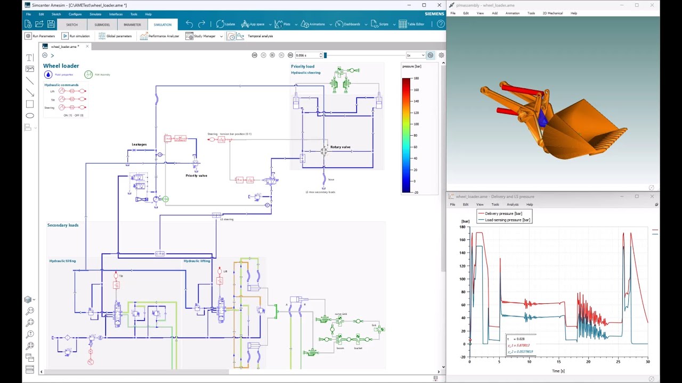Skip animation to the end
The width and height of the screenshot is (682, 383).
(x=290, y=55)
